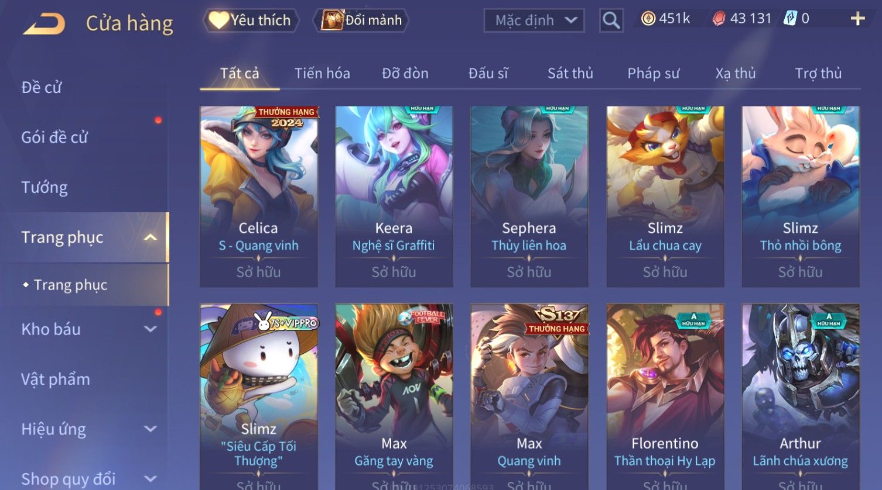Tap the gold coin icon showing 451k
The height and width of the screenshot is (490, 882).
648,19
